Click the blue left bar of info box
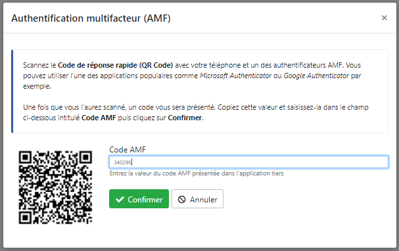The height and width of the screenshot is (251, 399). point(12,91)
